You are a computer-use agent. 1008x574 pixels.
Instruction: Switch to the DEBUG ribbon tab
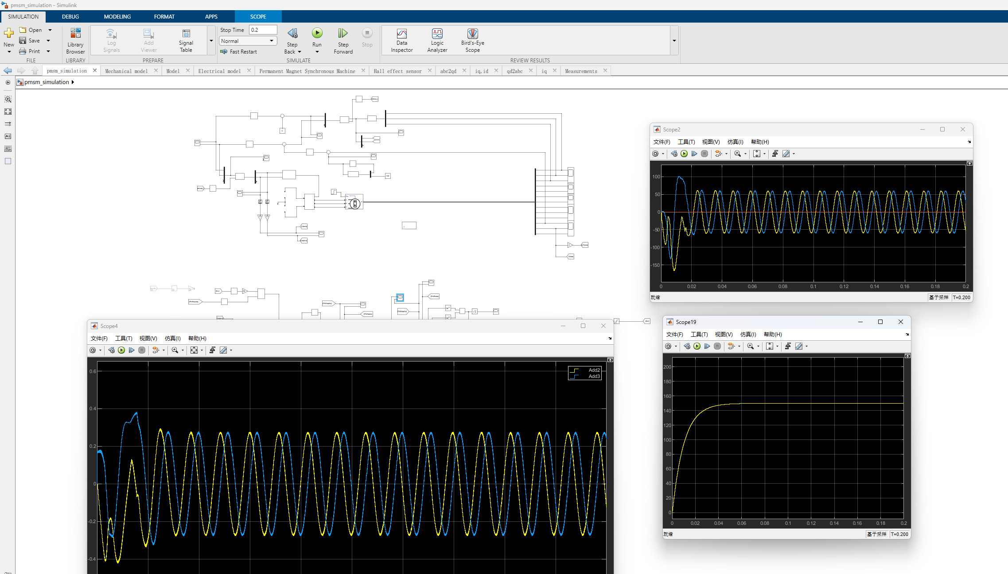pyautogui.click(x=70, y=17)
